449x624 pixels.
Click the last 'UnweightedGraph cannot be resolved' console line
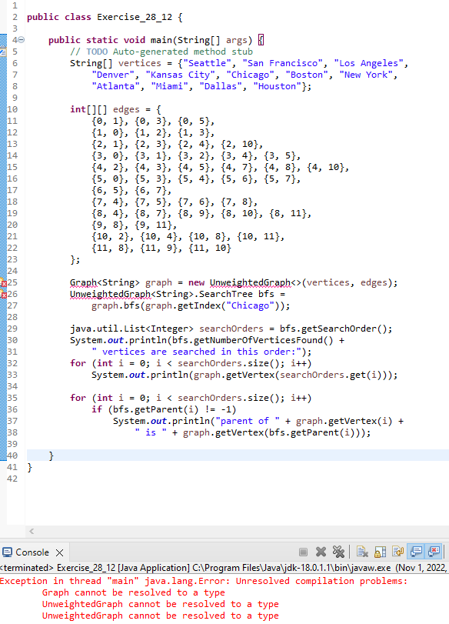tap(160, 616)
